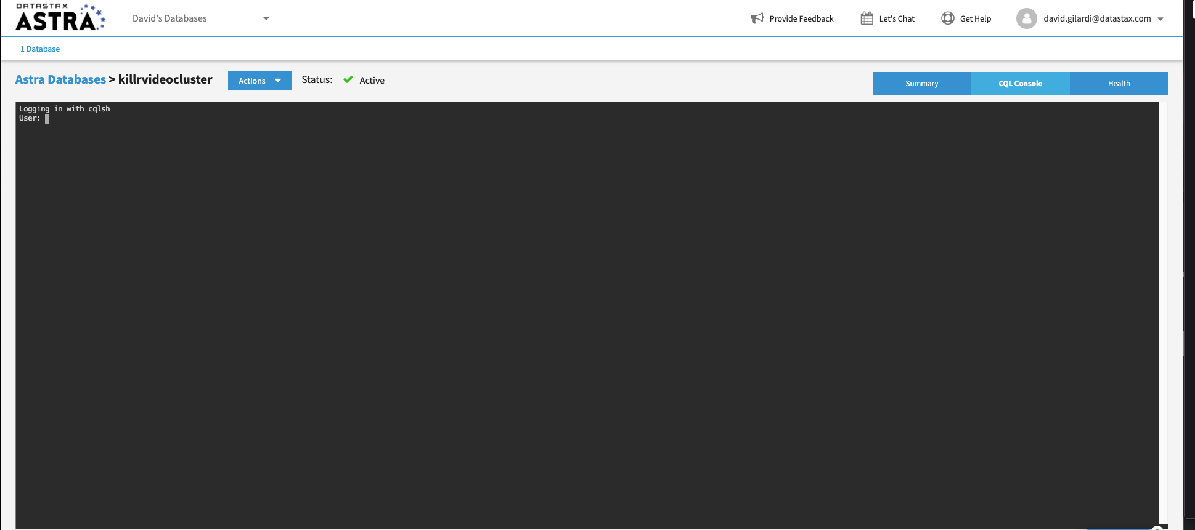Click the Active status label
The height and width of the screenshot is (530, 1195).
pyautogui.click(x=372, y=80)
